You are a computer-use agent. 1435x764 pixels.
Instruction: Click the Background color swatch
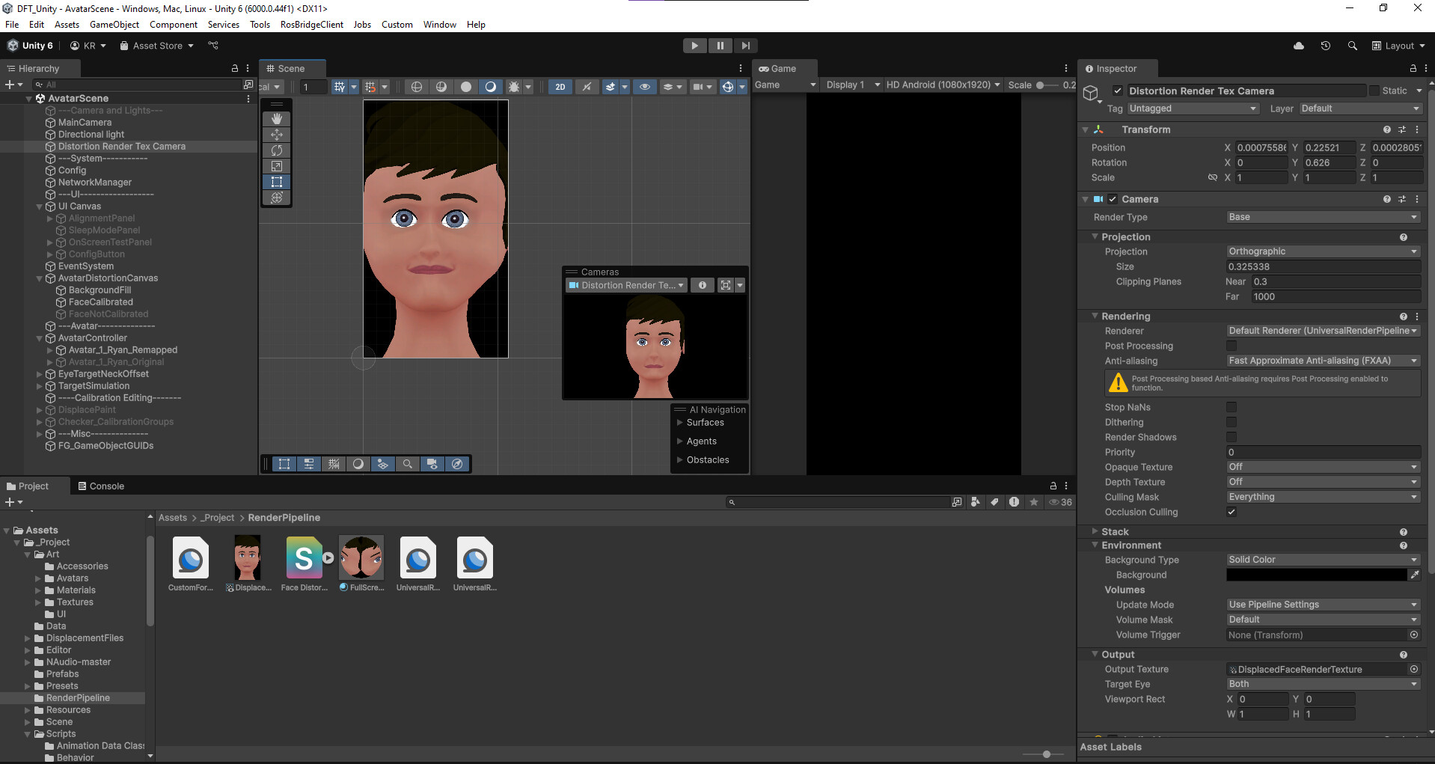1316,575
